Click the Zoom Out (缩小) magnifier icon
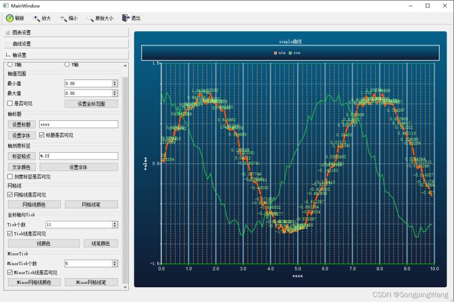Image resolution: width=454 pixels, height=302 pixels. 63,18
